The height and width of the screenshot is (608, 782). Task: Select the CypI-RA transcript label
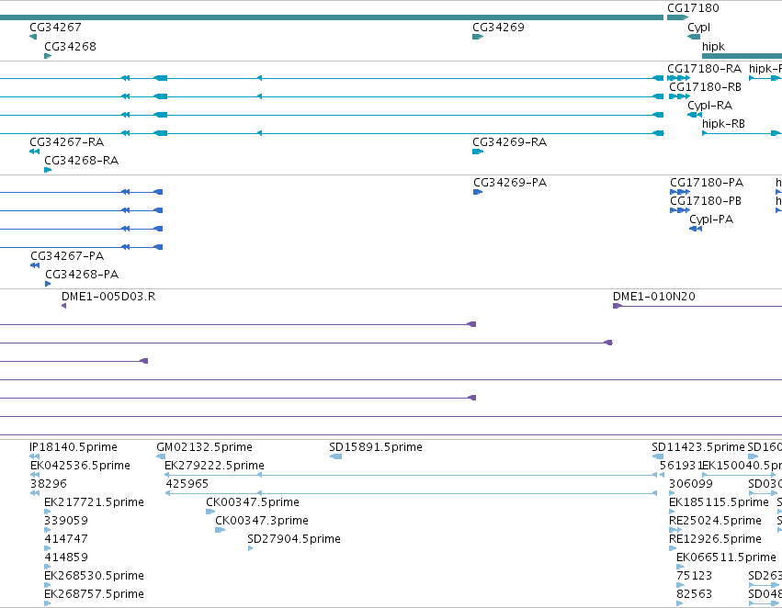coord(709,106)
